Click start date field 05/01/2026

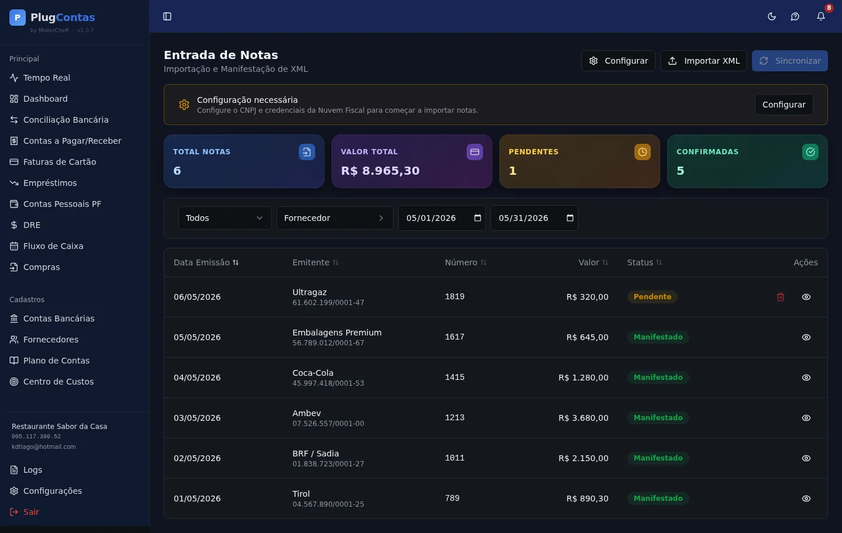click(x=442, y=218)
